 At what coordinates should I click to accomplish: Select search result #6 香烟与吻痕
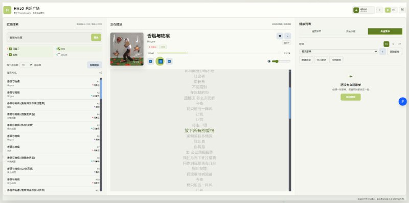[53, 138]
